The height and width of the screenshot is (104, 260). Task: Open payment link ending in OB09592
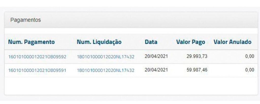(x=37, y=57)
